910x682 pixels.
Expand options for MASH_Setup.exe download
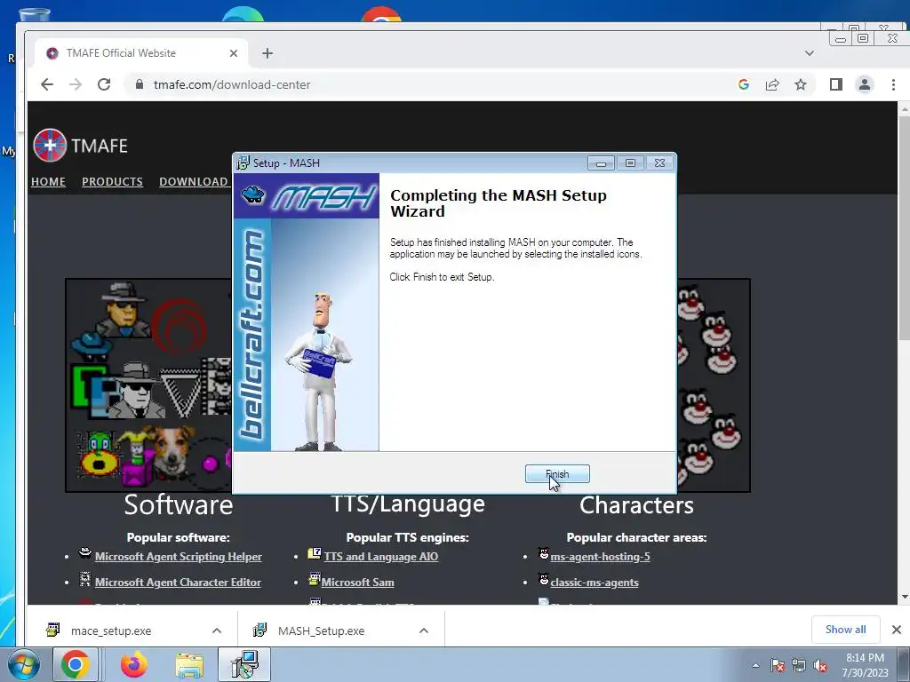coord(424,630)
